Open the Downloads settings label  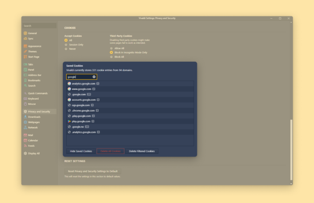tap(34, 117)
